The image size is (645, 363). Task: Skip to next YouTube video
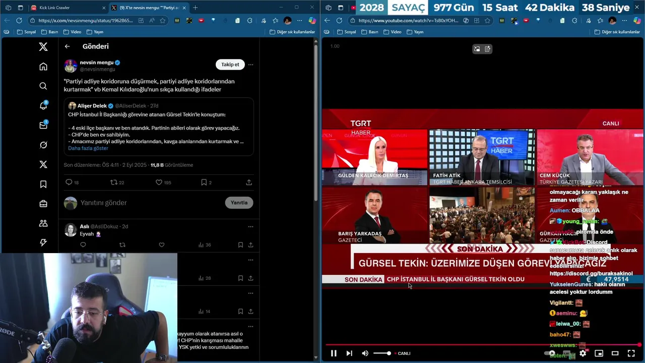click(x=349, y=353)
